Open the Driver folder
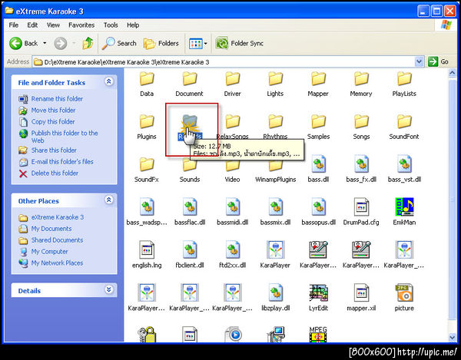The width and height of the screenshot is (461, 360). 232,84
